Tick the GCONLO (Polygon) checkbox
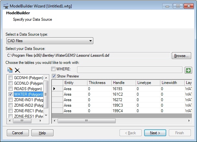The height and width of the screenshot is (142, 197). (10, 83)
